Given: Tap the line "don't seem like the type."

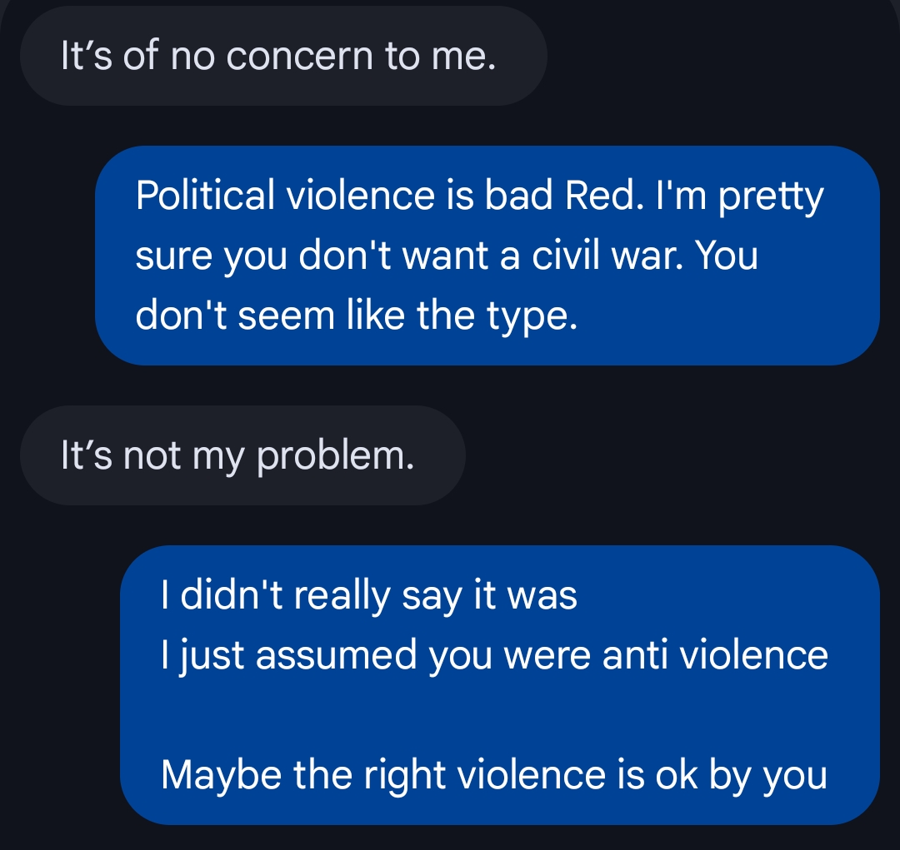Looking at the screenshot, I should [356, 316].
